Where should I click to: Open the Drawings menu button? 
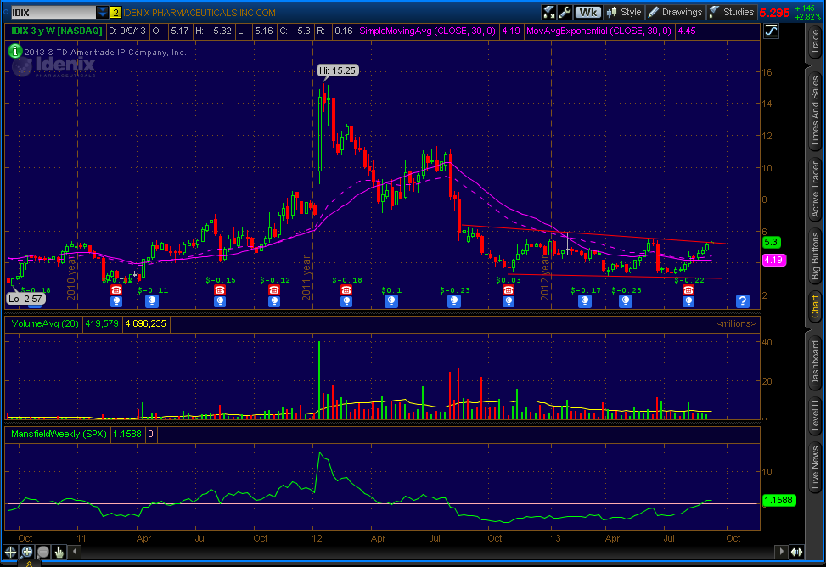coord(676,12)
